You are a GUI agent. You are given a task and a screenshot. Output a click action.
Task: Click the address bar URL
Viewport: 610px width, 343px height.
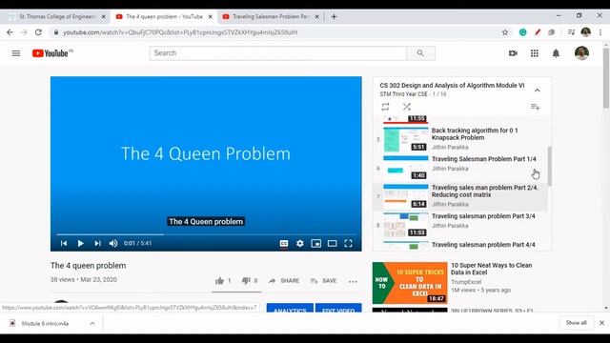point(180,32)
